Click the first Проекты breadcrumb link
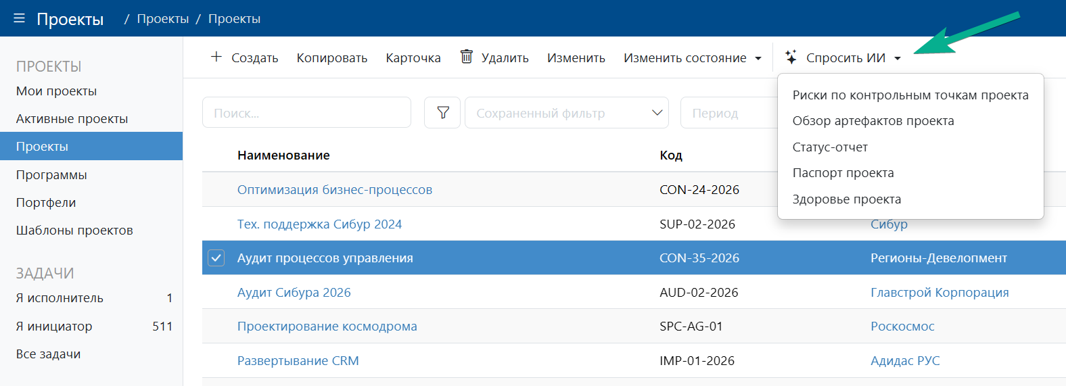The height and width of the screenshot is (386, 1066). click(163, 19)
